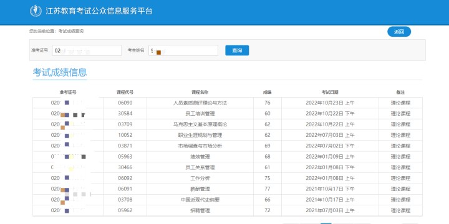The width and height of the screenshot is (449, 224).
Task: Click score 62 in the 职业生涯规划与管理 row
Action: 268,135
